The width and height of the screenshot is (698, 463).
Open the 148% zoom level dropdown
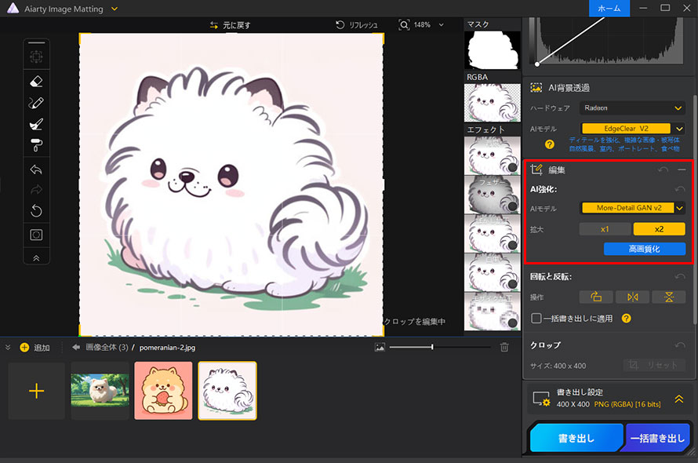[441, 25]
